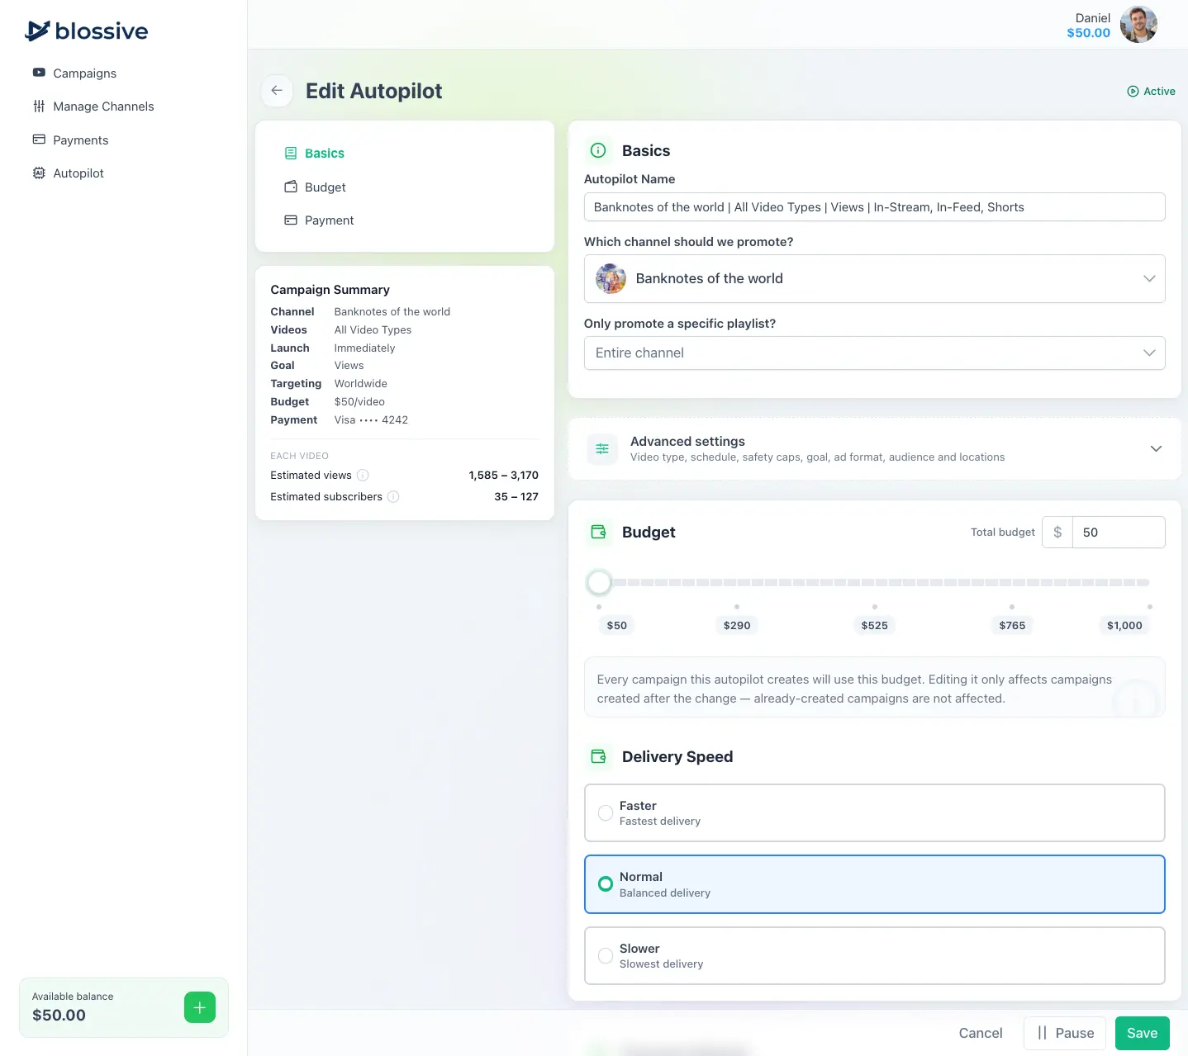Click the Payment card icon in section nav
The image size is (1188, 1056).
291,220
